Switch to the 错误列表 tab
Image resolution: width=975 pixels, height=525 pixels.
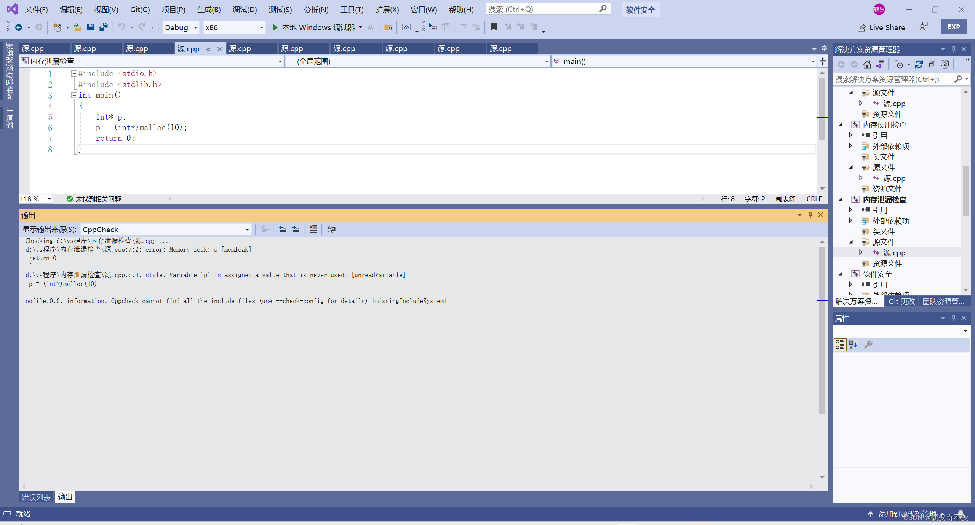click(36, 497)
